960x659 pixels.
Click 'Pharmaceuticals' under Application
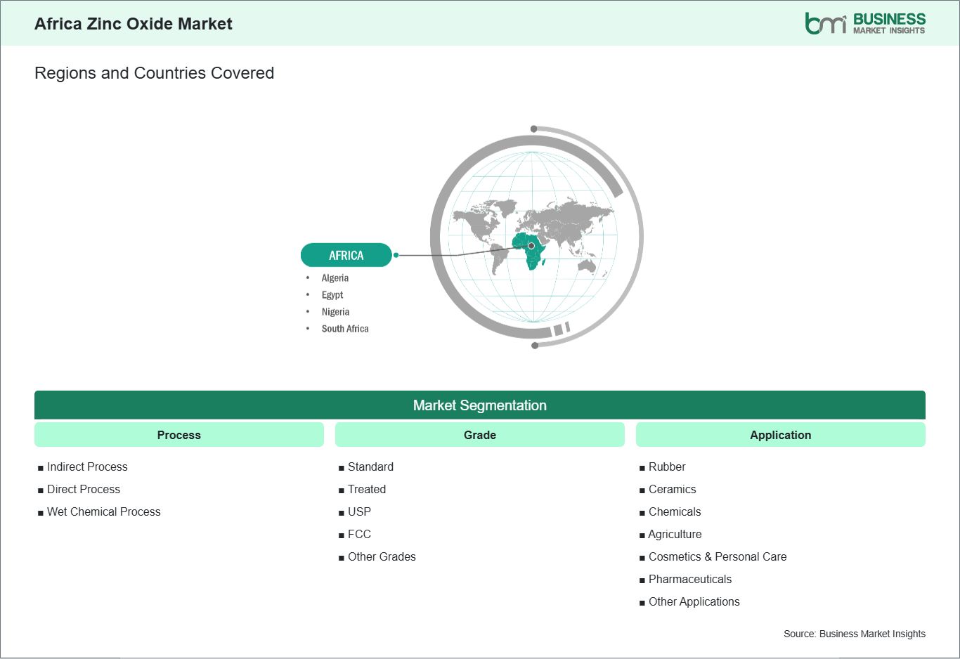pos(690,579)
